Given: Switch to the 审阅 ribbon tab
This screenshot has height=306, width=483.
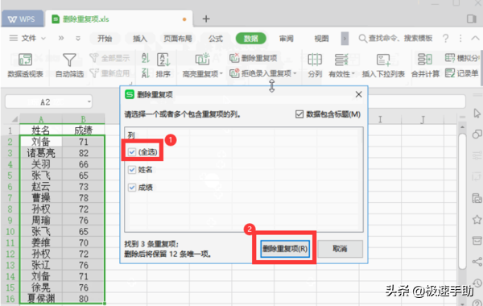Looking at the screenshot, I should point(286,39).
